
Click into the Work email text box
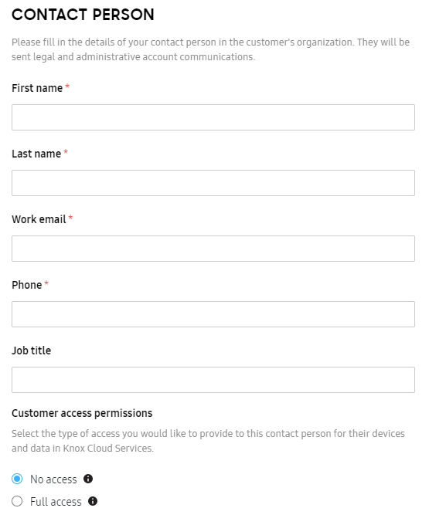[x=213, y=249]
